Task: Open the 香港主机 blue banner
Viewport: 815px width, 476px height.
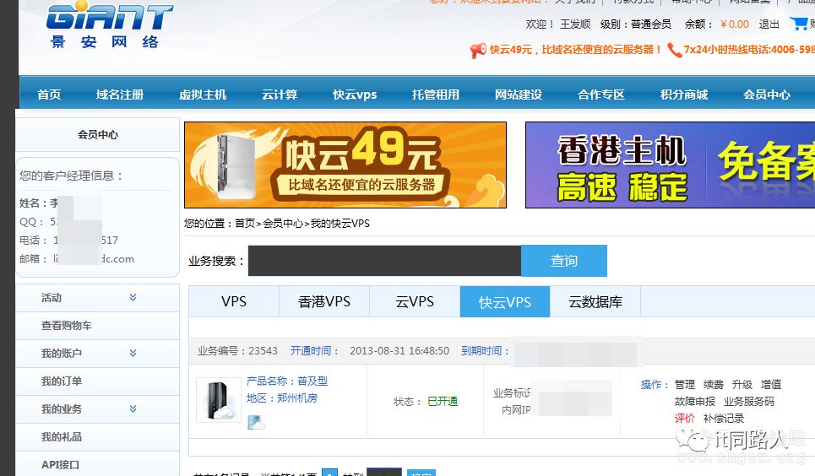Action: click(x=669, y=165)
